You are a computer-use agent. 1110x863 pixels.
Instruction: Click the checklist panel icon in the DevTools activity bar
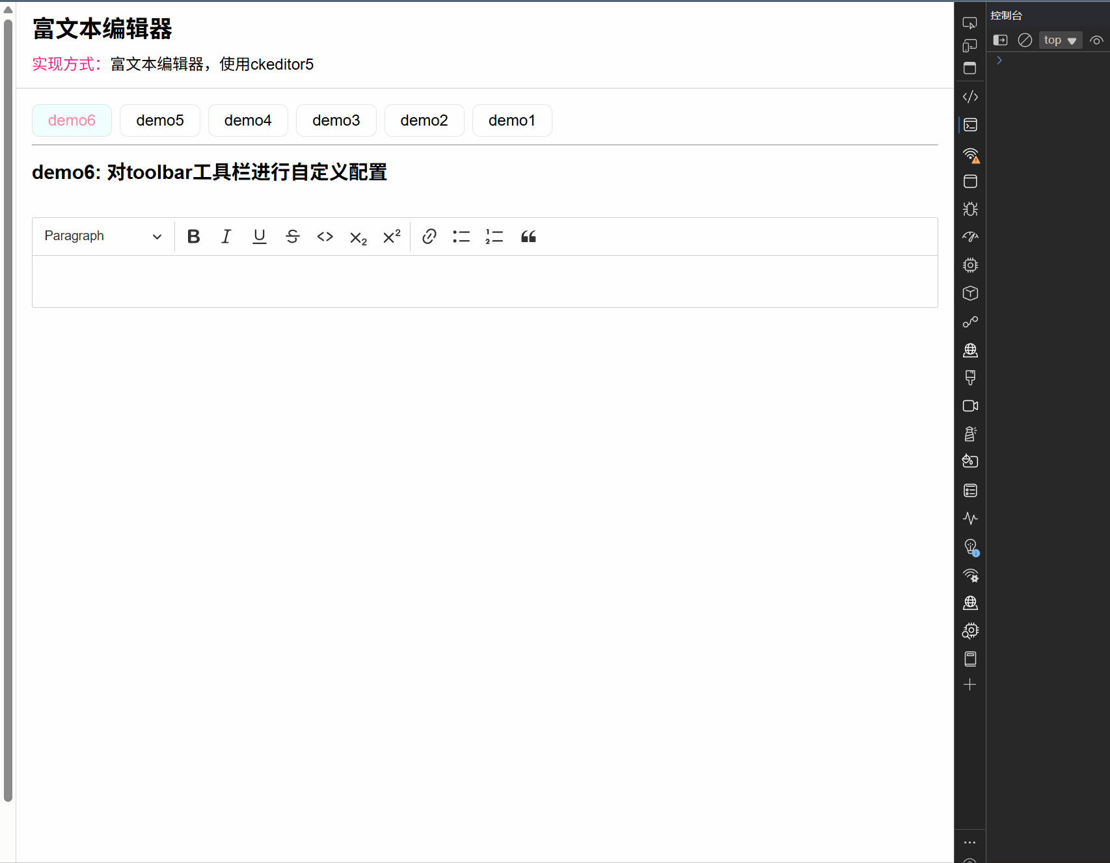tap(970, 491)
